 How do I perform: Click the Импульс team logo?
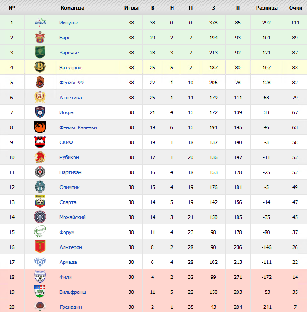tap(40, 22)
